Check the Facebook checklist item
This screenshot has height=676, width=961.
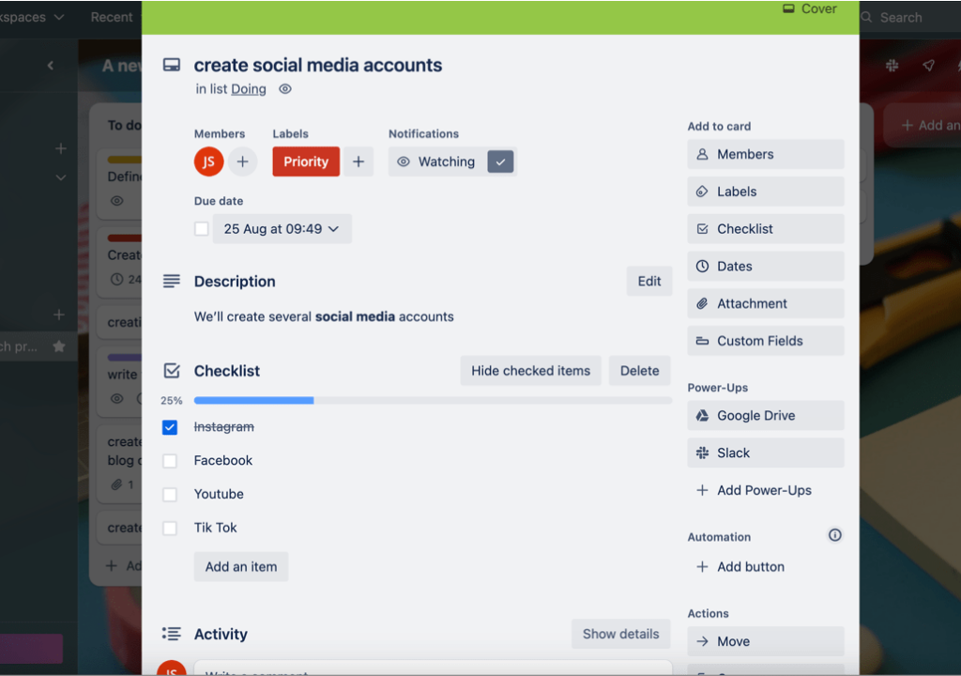170,460
